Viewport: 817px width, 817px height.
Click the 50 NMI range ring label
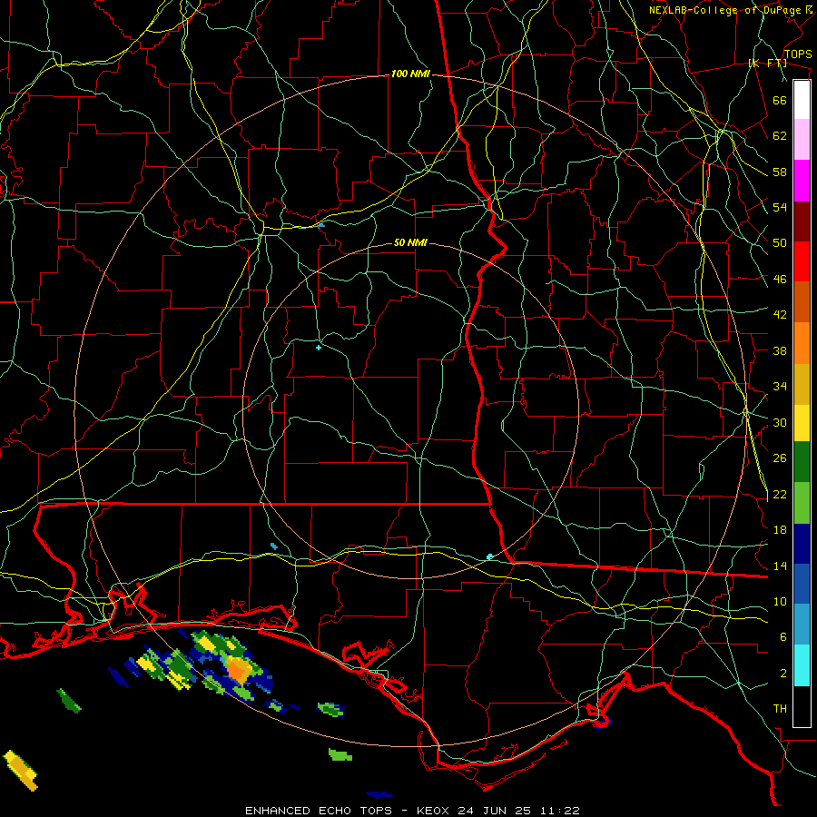410,242
